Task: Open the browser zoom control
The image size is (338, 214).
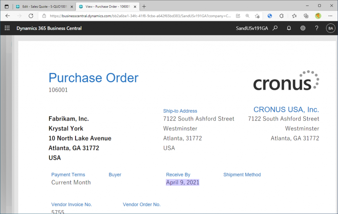Action: click(x=248, y=16)
